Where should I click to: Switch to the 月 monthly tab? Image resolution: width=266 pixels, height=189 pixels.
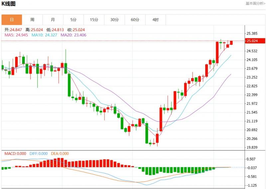pos(53,20)
